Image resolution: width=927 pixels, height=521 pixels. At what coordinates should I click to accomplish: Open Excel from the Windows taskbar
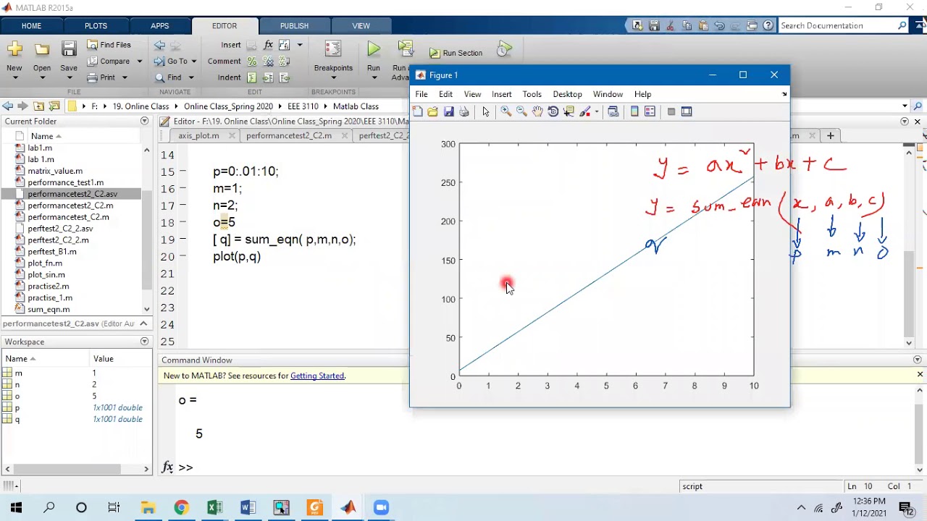point(214,507)
